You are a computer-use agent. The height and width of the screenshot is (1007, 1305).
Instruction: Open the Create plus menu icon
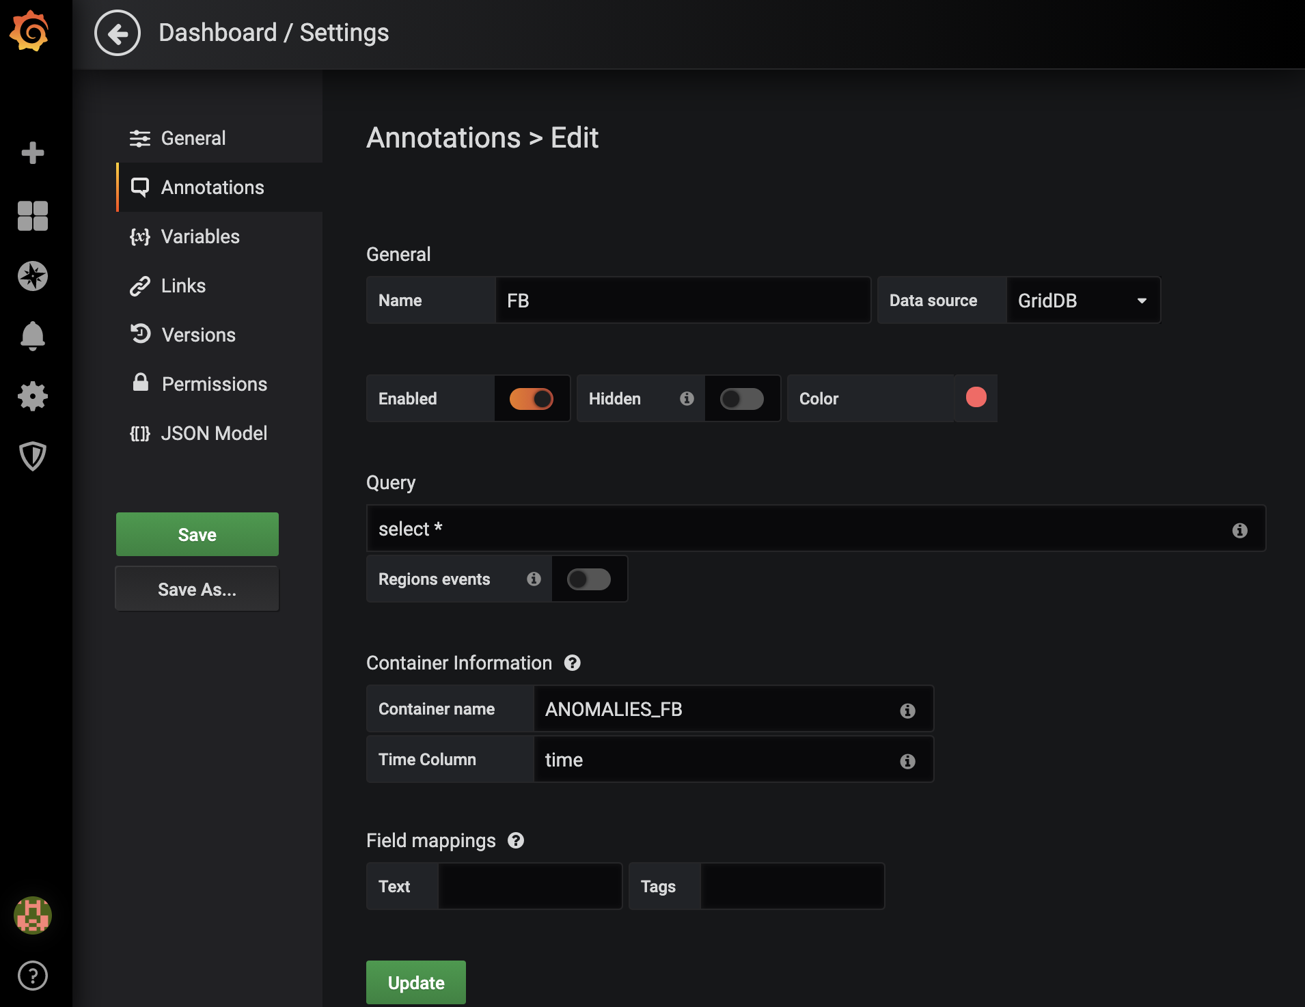pos(32,152)
